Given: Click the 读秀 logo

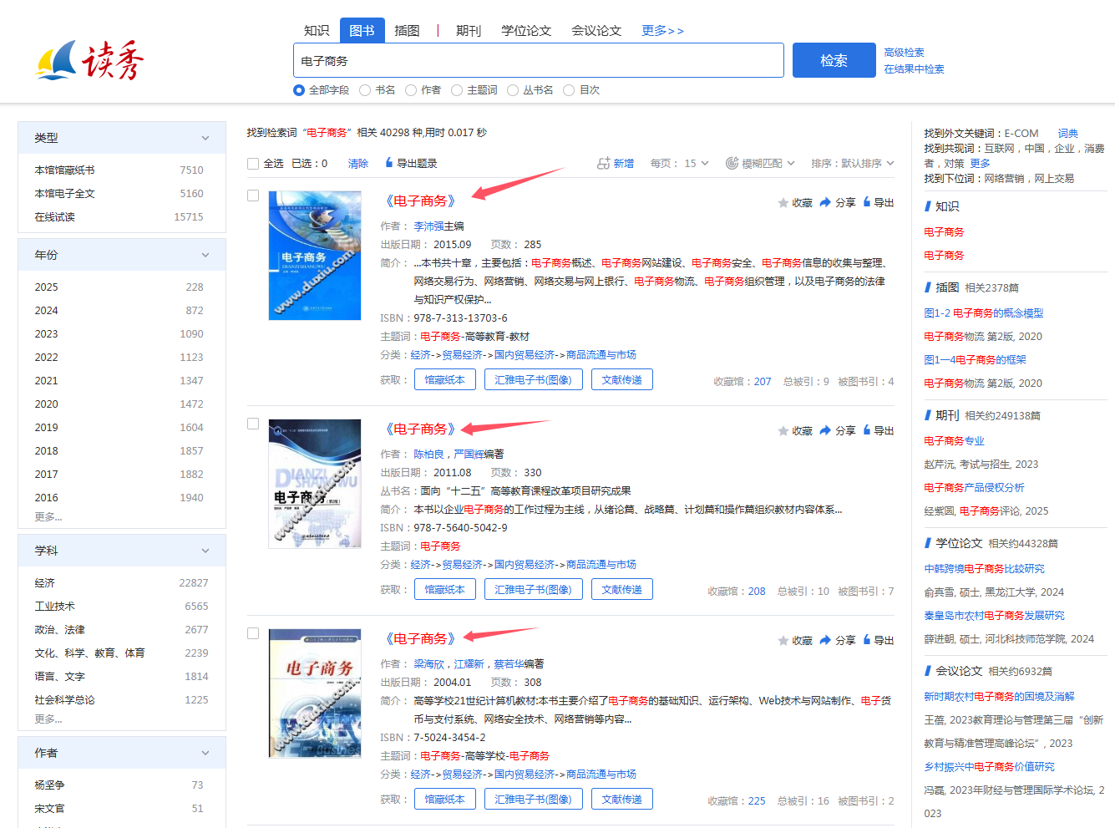Looking at the screenshot, I should (89, 60).
